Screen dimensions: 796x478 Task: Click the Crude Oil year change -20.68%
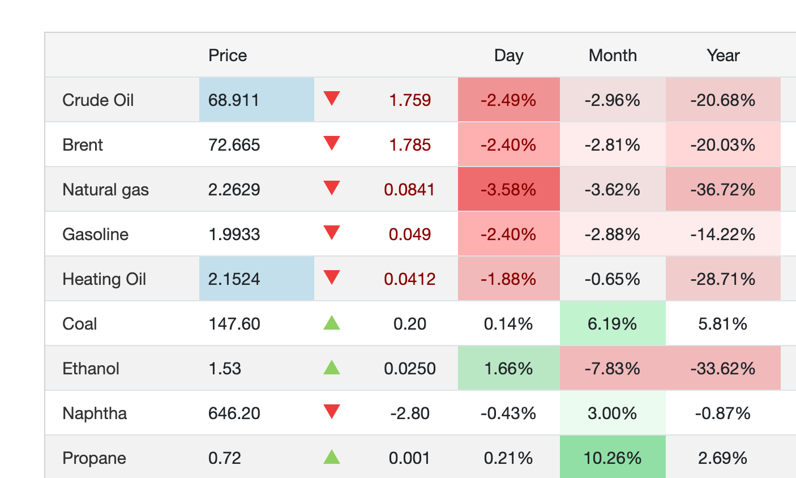[723, 100]
